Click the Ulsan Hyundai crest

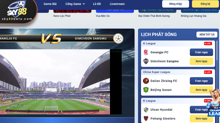[146, 110]
